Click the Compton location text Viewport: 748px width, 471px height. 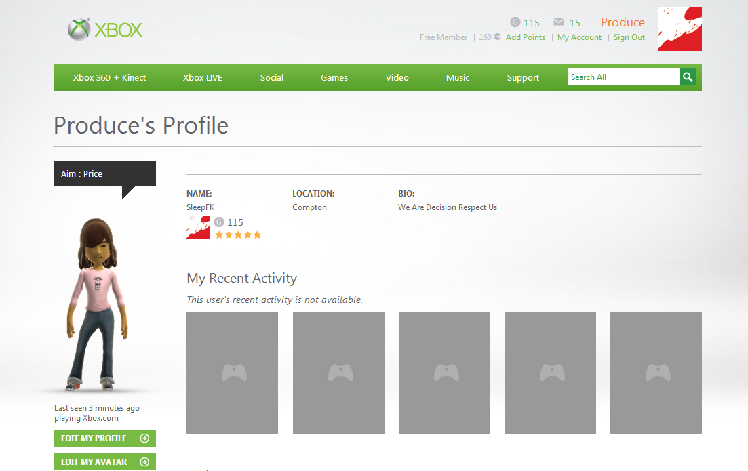tap(310, 207)
